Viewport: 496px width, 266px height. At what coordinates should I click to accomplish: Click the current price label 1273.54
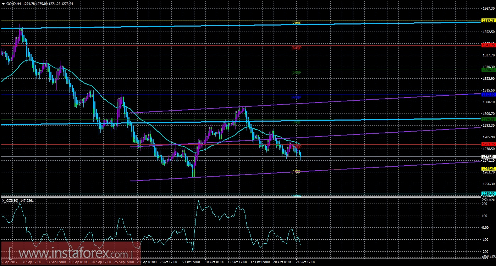pyautogui.click(x=489, y=156)
